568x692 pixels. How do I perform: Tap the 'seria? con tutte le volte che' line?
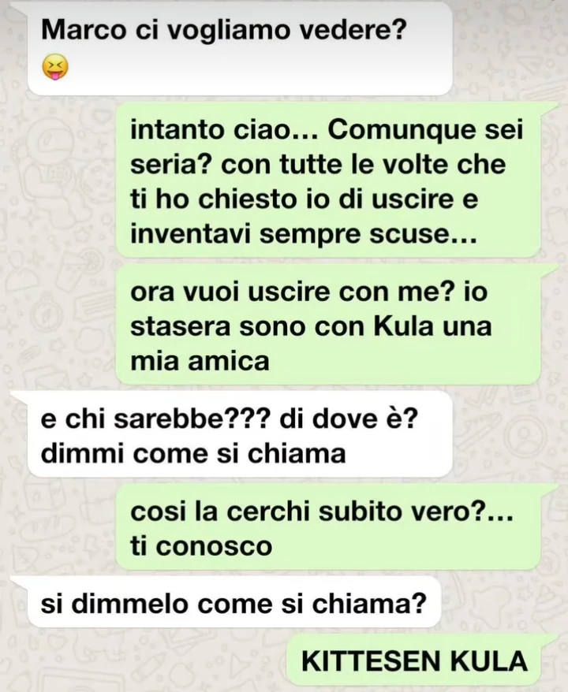click(318, 165)
